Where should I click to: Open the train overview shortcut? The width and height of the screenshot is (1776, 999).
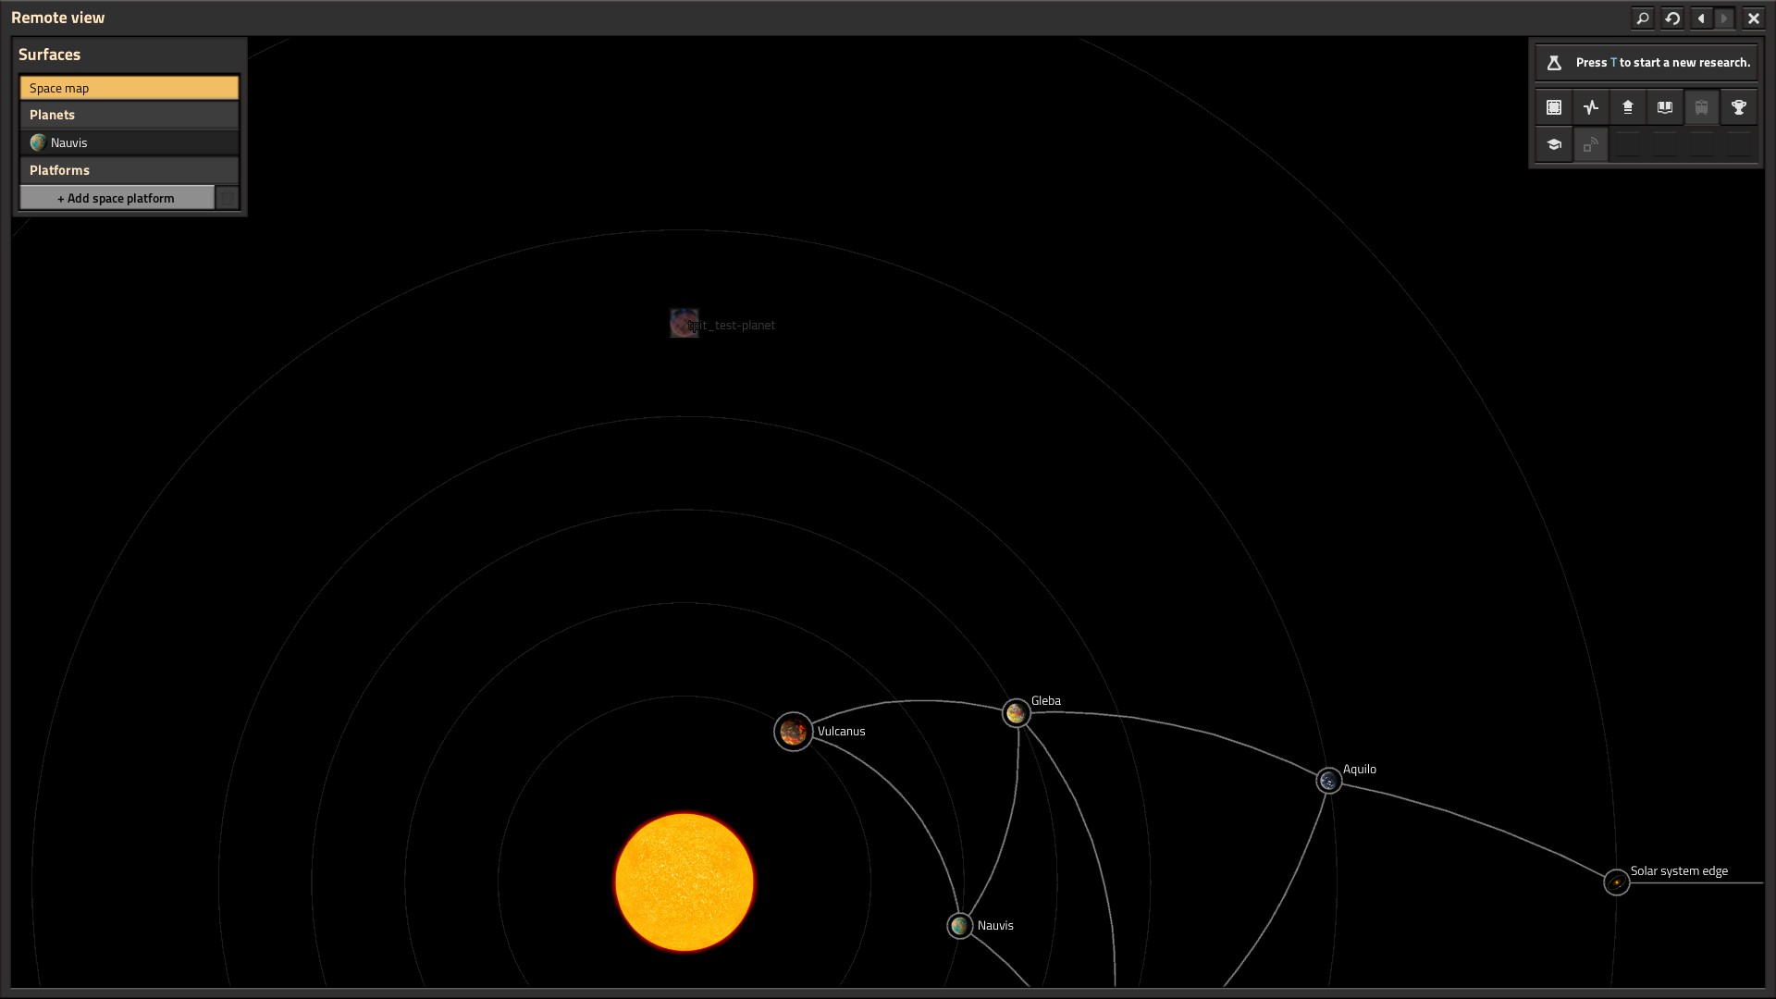coord(1702,107)
